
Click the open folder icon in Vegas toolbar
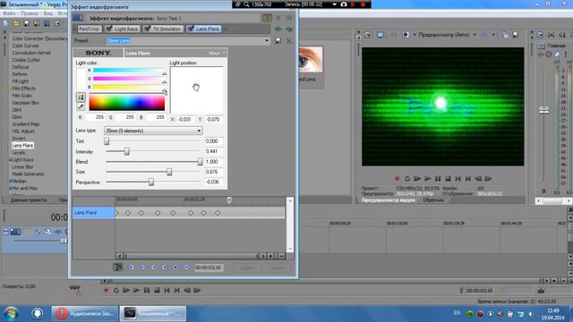(x=16, y=24)
